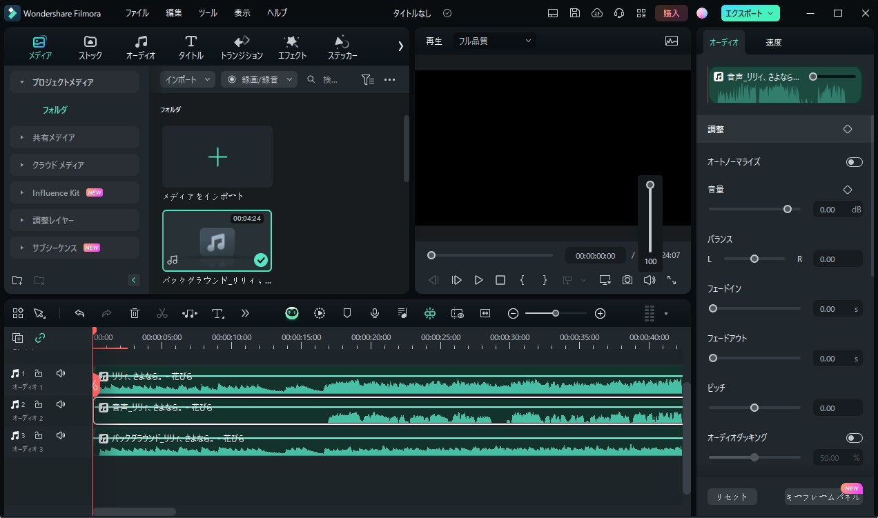878x518 pixels.
Task: Toggle the オーディオダッキング switch
Action: pyautogui.click(x=855, y=438)
